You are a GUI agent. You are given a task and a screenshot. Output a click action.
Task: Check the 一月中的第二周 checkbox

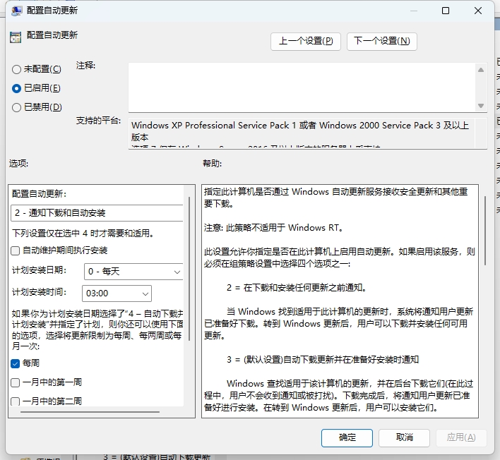16,401
